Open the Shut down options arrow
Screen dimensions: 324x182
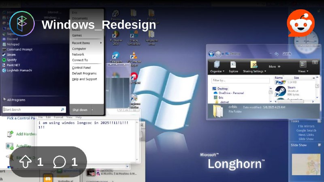[92, 110]
